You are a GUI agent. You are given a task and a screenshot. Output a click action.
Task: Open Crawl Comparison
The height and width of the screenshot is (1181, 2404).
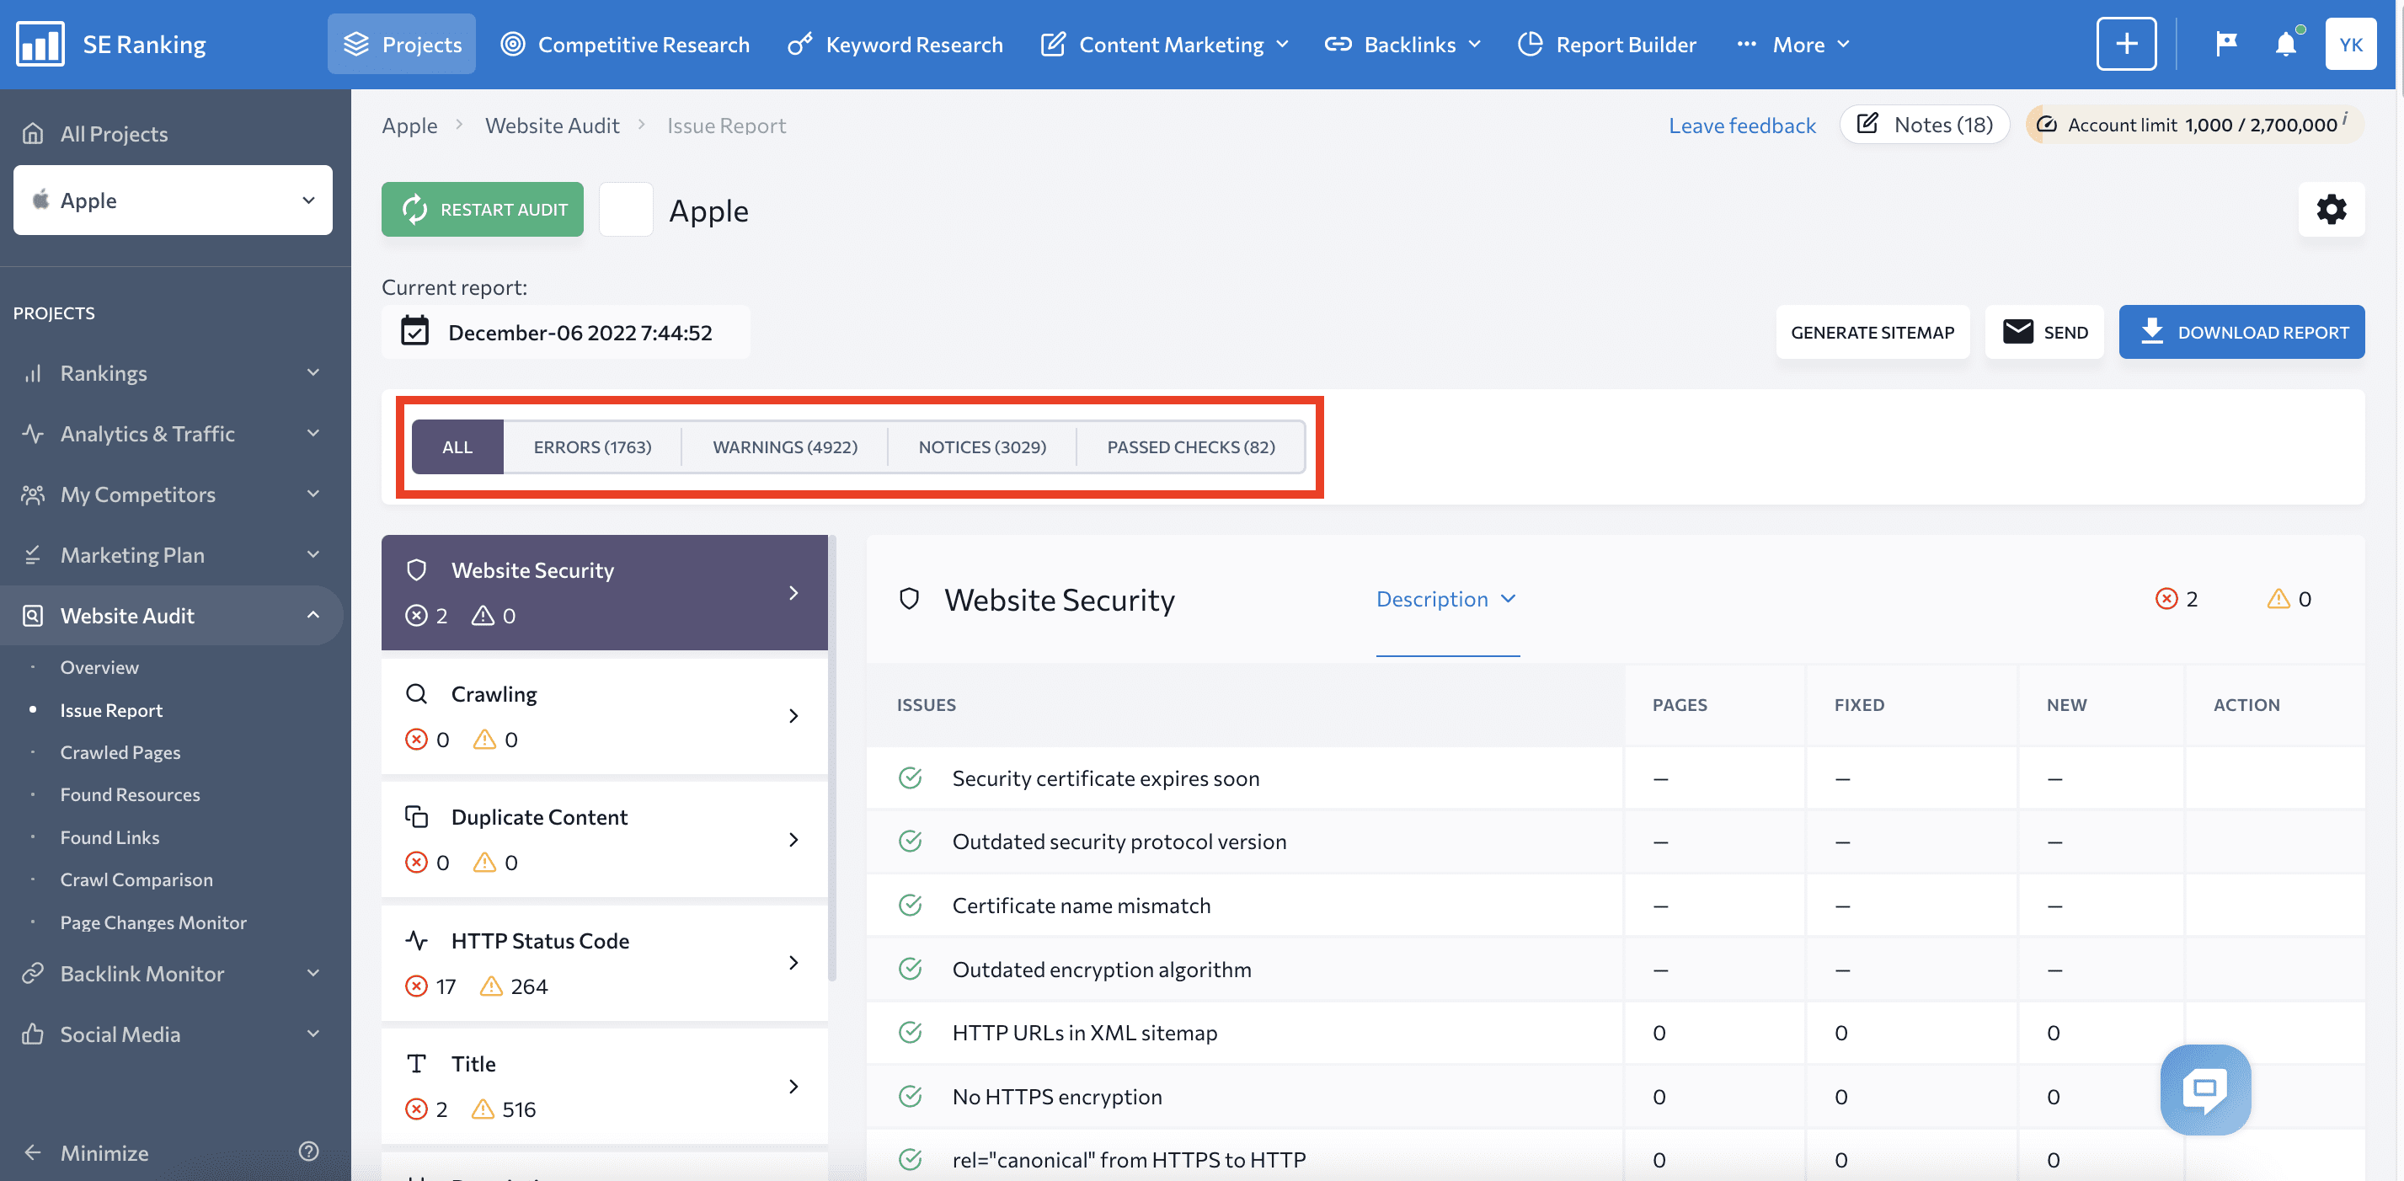tap(136, 879)
